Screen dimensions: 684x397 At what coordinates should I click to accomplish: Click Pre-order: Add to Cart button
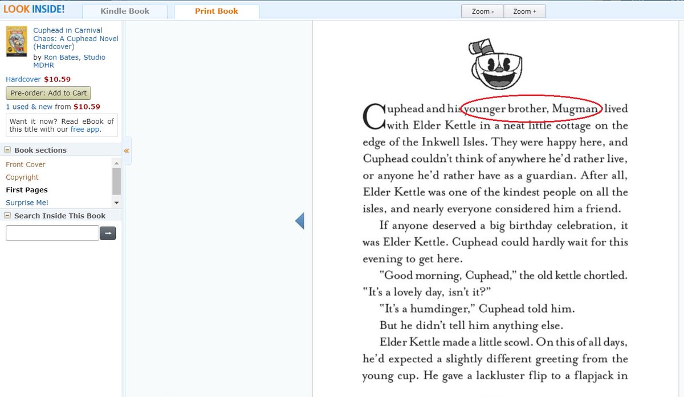coord(48,93)
